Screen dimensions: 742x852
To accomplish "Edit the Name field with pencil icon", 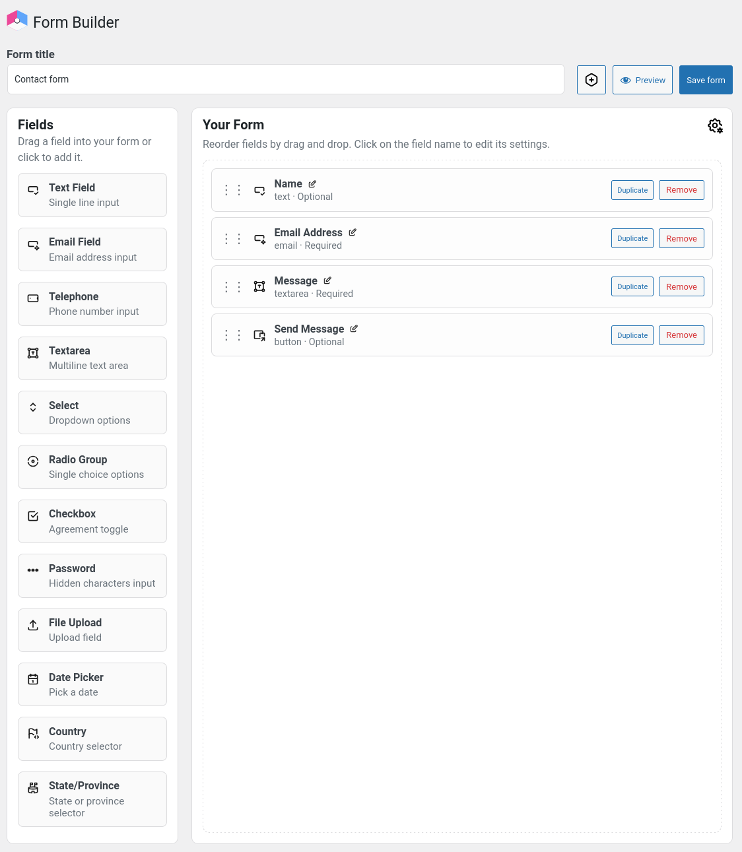I will coord(312,183).
